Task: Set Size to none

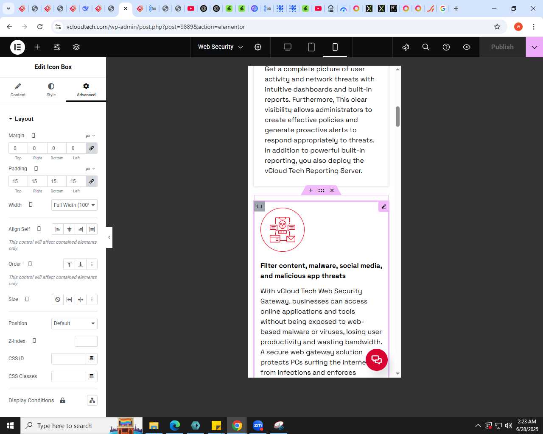Action: pos(58,300)
